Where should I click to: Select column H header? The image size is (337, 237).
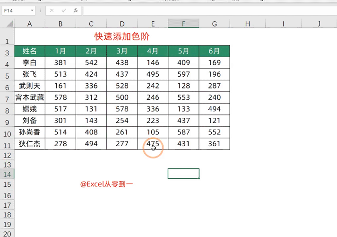click(248, 24)
